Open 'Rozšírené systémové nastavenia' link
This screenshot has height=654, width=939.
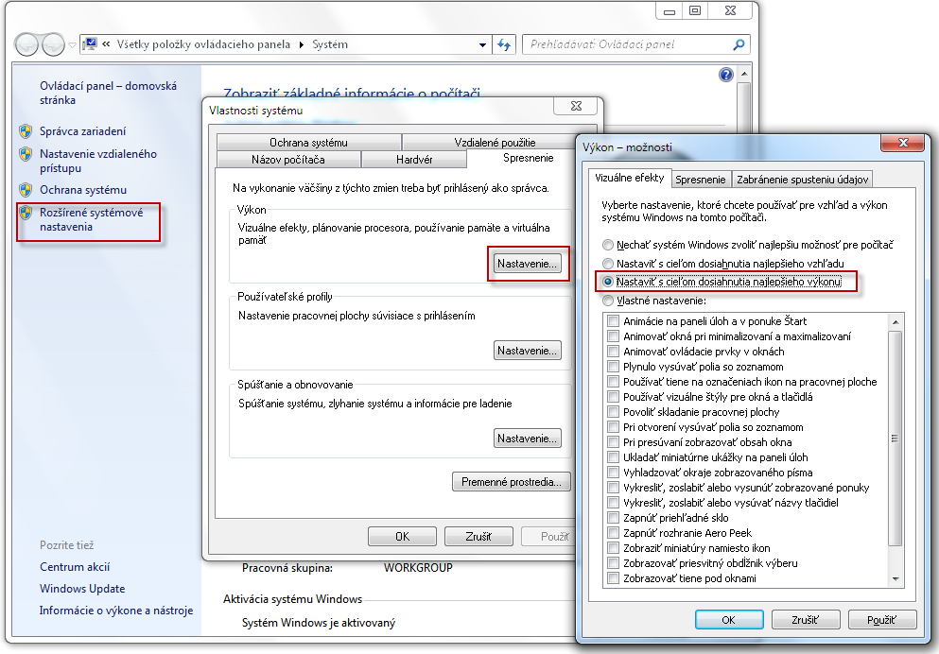click(x=91, y=219)
